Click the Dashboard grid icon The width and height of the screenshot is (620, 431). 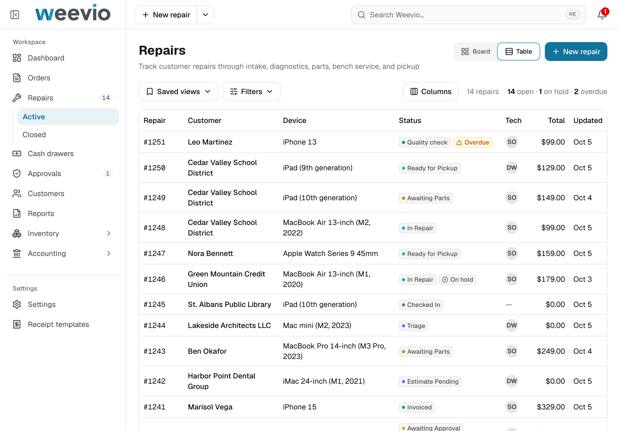pos(17,58)
